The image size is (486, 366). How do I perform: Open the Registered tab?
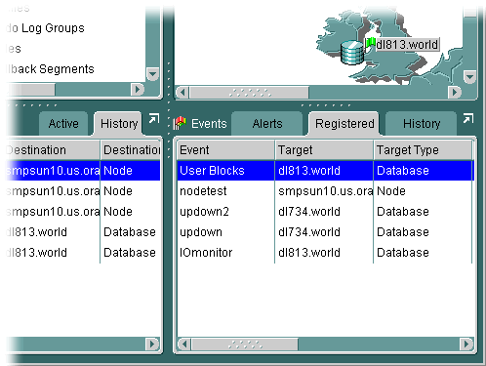[344, 124]
